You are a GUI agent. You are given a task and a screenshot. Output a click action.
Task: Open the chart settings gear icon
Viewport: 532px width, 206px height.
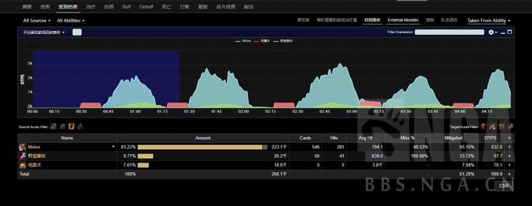click(x=491, y=32)
